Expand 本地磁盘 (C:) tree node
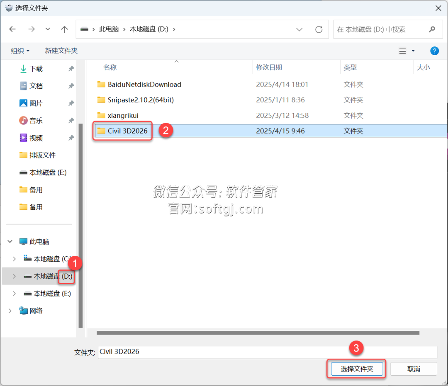Image resolution: width=448 pixels, height=386 pixels. [14, 259]
